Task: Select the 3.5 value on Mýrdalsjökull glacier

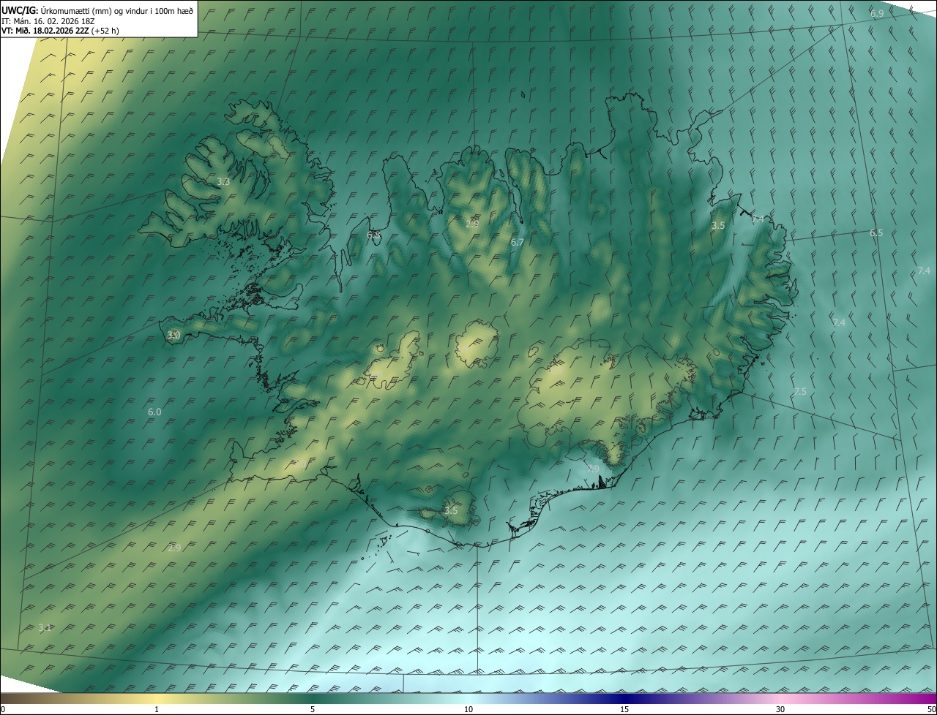Action: tap(451, 510)
